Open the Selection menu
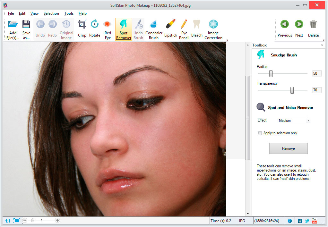The height and width of the screenshot is (227, 328). [51, 13]
